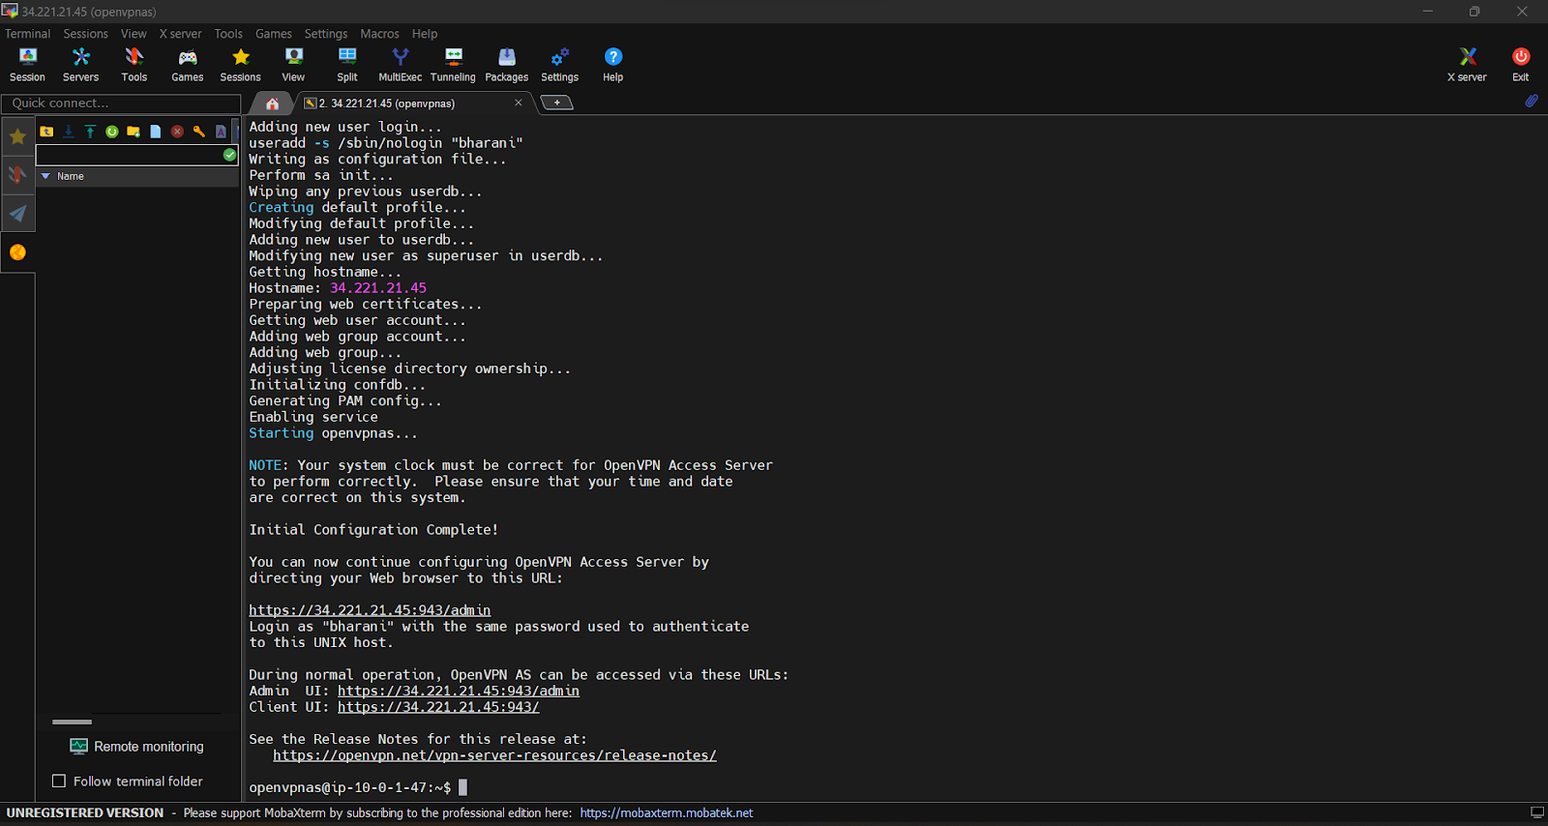Open the Sessions menu
The height and width of the screenshot is (826, 1548).
click(x=86, y=34)
